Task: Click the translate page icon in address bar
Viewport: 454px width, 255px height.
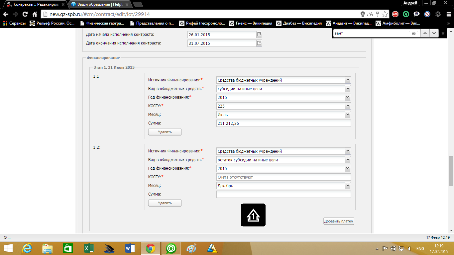Action: (370, 14)
